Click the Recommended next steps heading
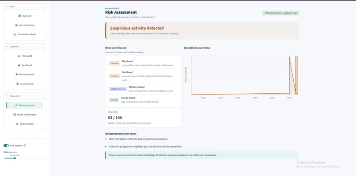The height and width of the screenshot is (176, 356). tap(121, 134)
